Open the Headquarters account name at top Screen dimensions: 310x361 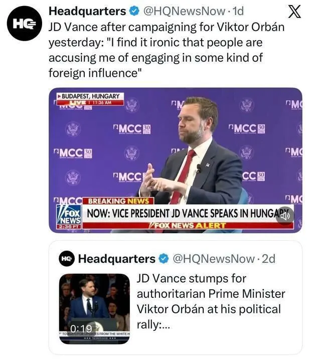click(x=87, y=11)
